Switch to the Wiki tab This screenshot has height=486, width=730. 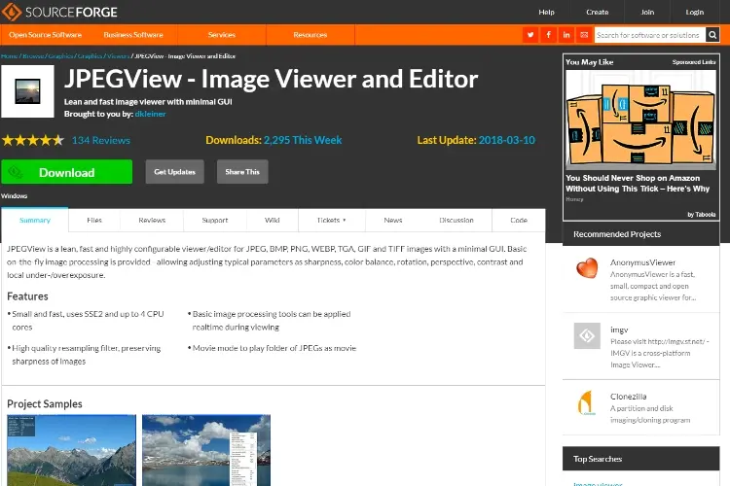point(273,220)
